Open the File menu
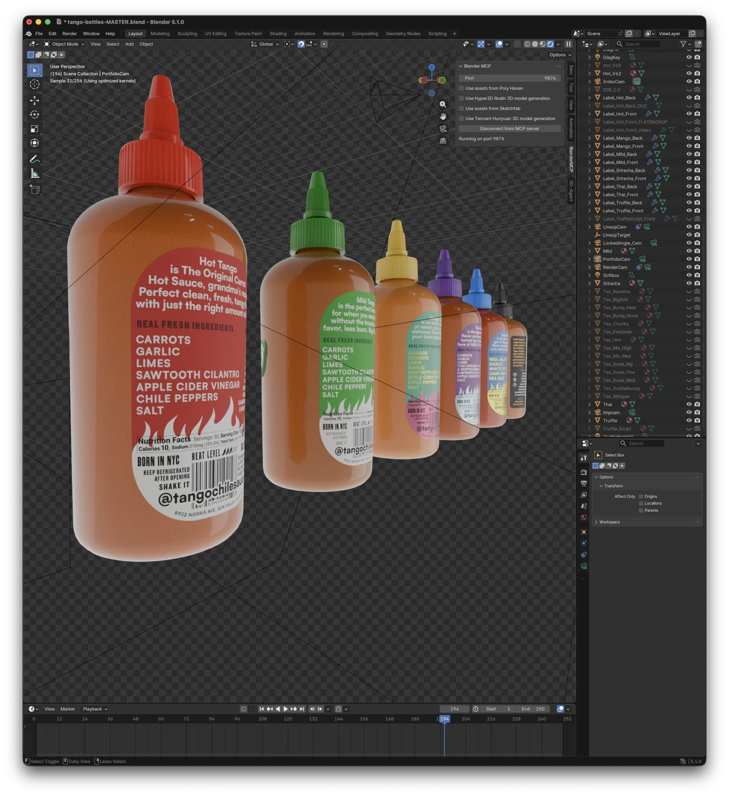The height and width of the screenshot is (796, 729). pos(39,34)
